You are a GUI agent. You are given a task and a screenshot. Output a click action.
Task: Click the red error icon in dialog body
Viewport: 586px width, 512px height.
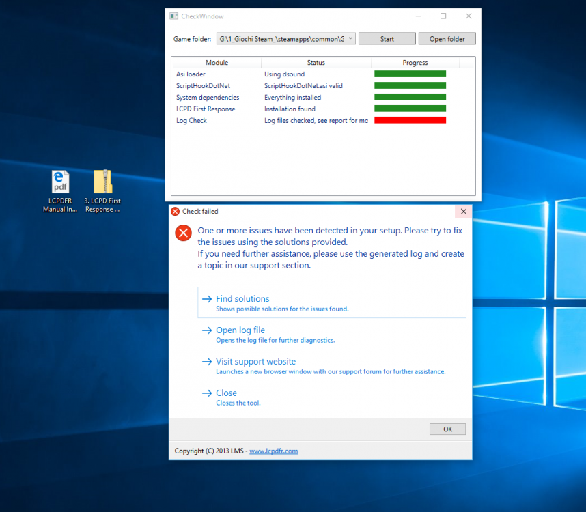click(183, 233)
